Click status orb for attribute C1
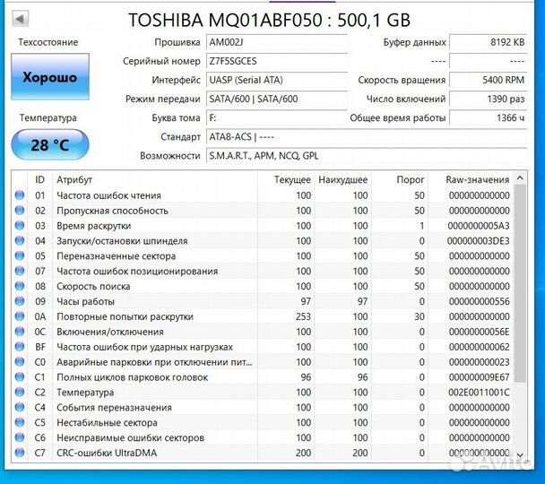The height and width of the screenshot is (484, 545). pos(20,377)
